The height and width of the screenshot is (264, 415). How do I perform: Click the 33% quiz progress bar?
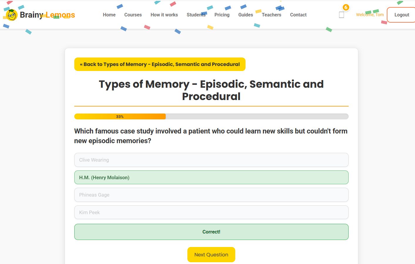coord(211,116)
